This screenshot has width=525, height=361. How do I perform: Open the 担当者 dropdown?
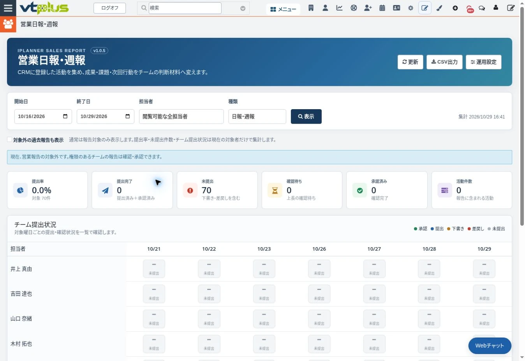click(181, 117)
